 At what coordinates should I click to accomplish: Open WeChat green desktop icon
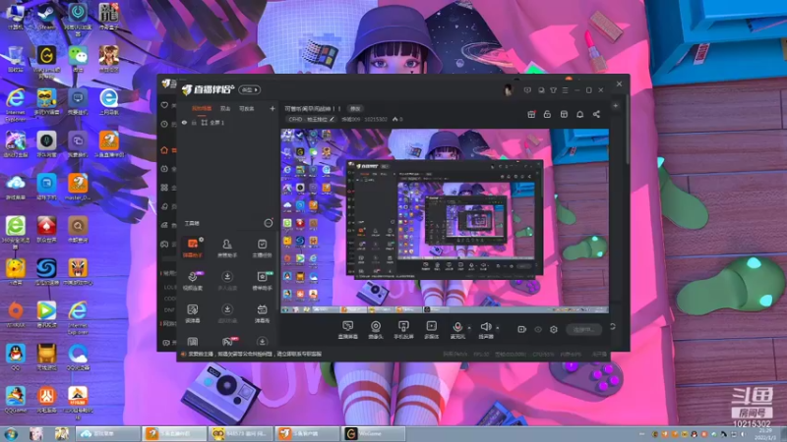pyautogui.click(x=78, y=59)
